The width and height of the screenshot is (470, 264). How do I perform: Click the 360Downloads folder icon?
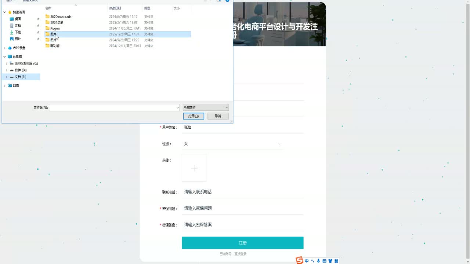[x=47, y=16]
